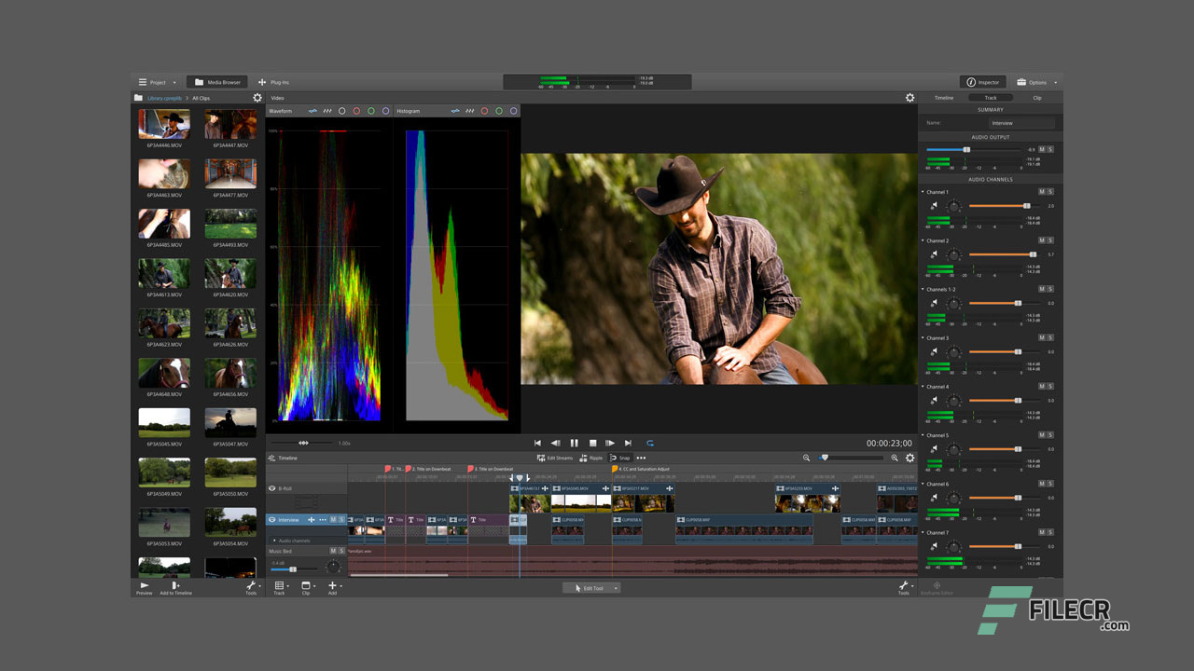Click the timeline zoom out magnifier

[807, 458]
